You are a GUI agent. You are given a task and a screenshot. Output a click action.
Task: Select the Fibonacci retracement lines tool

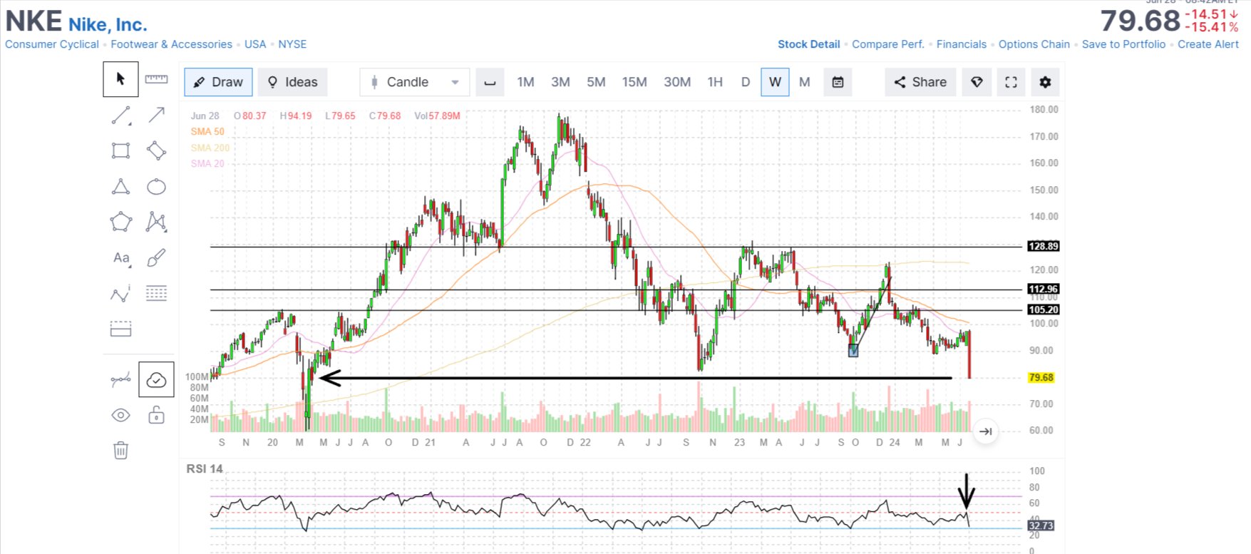(156, 293)
